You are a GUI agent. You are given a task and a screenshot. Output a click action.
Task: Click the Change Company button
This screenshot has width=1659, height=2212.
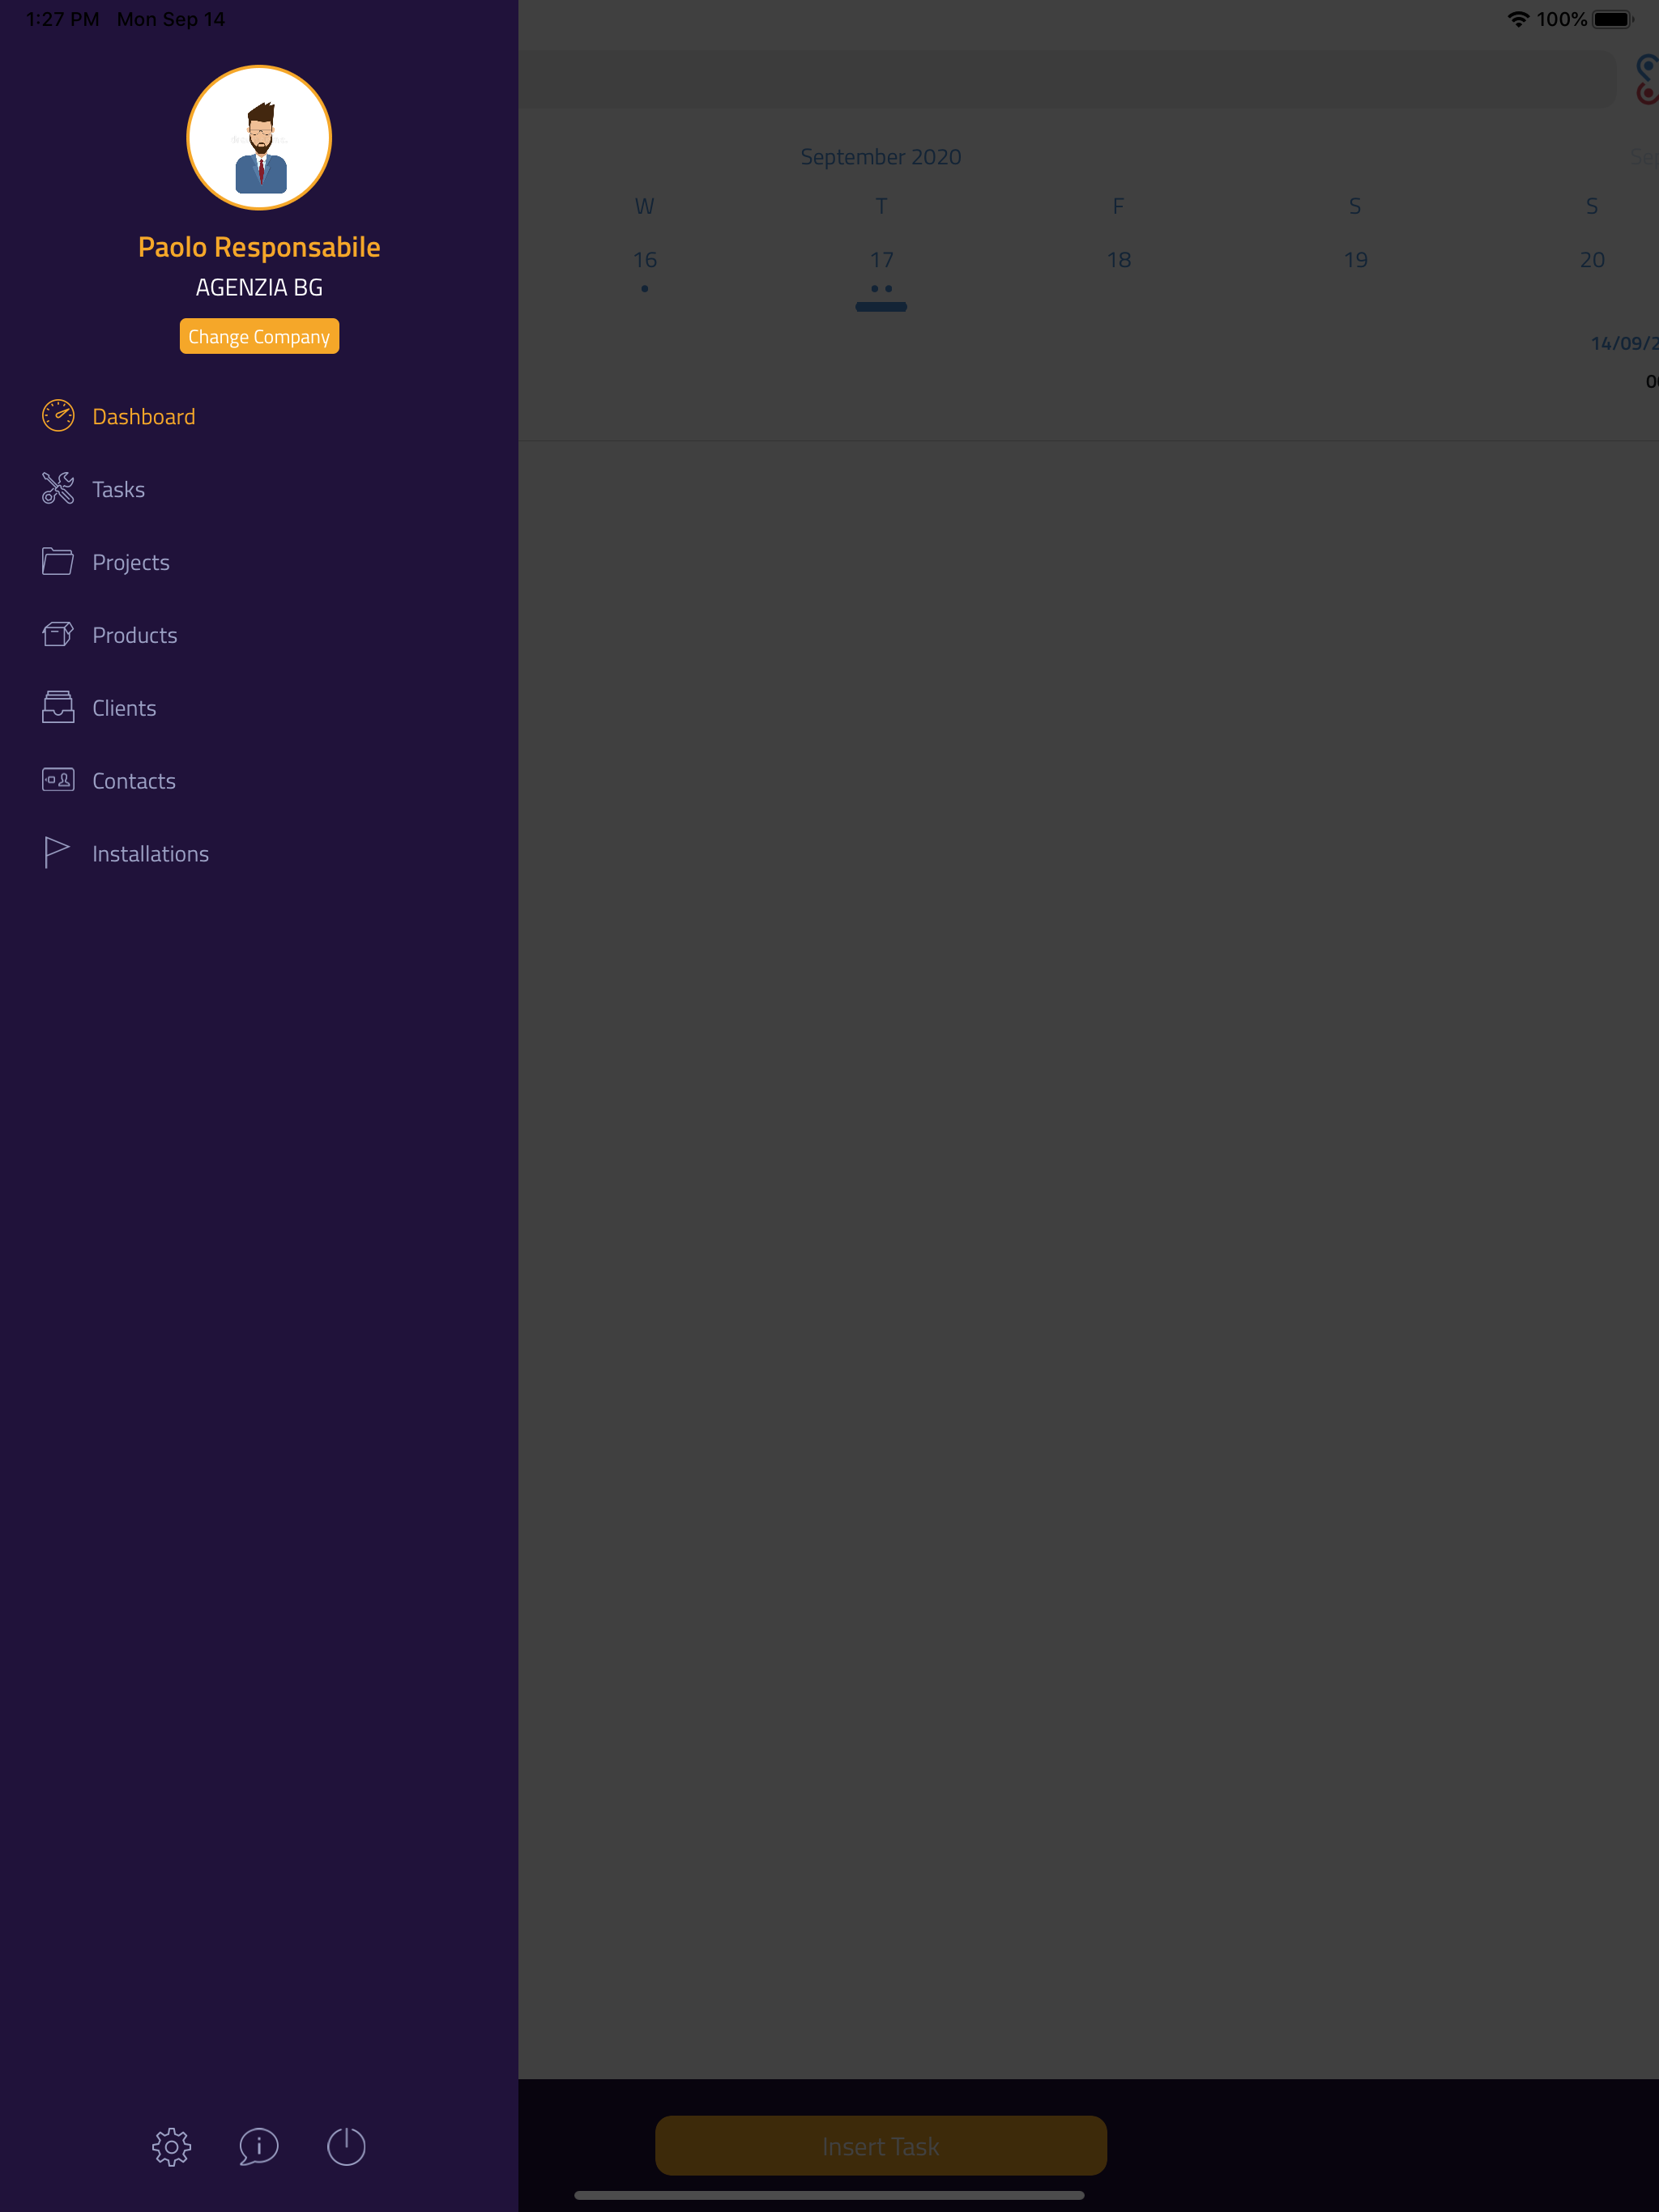(x=258, y=336)
